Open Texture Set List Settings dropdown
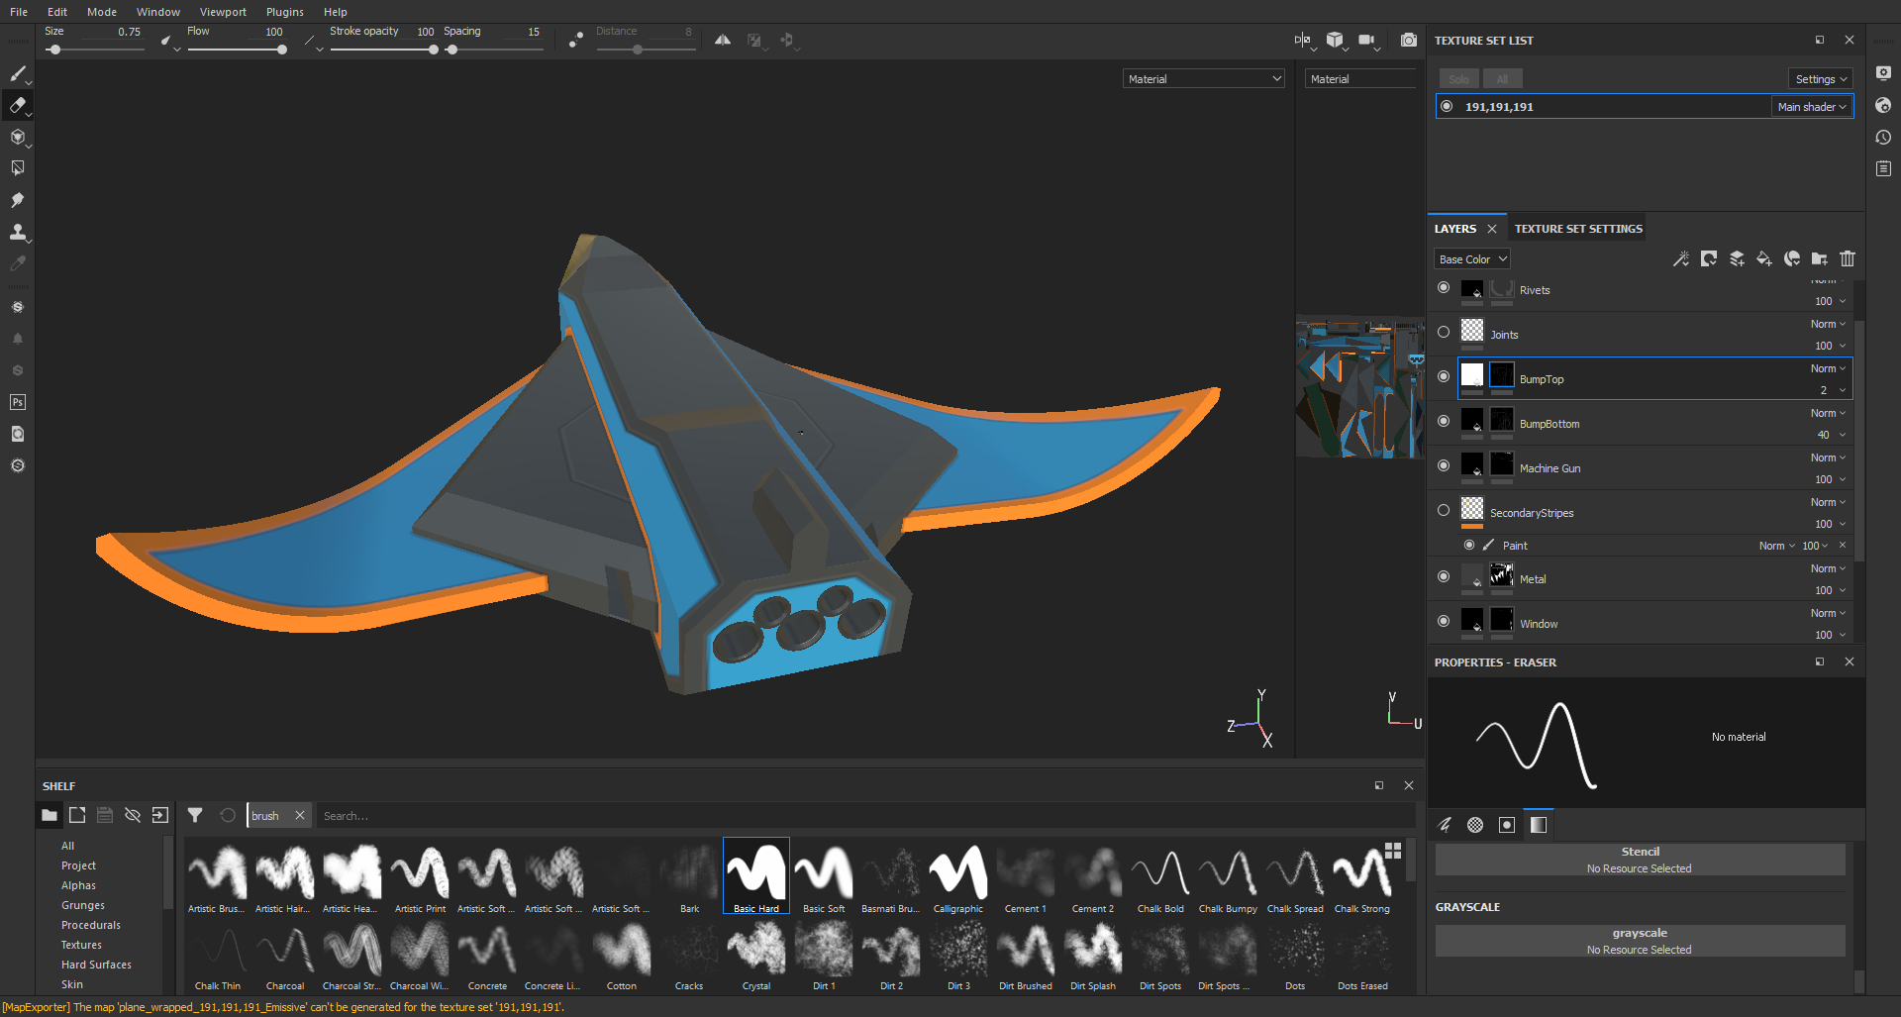This screenshot has height=1017, width=1901. tap(1821, 78)
